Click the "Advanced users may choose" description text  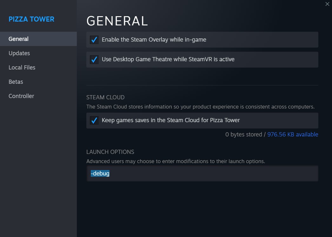click(x=176, y=161)
